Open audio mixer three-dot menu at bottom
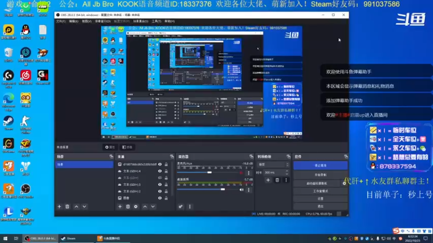Screen dimensions: 433x243 (x=190, y=207)
